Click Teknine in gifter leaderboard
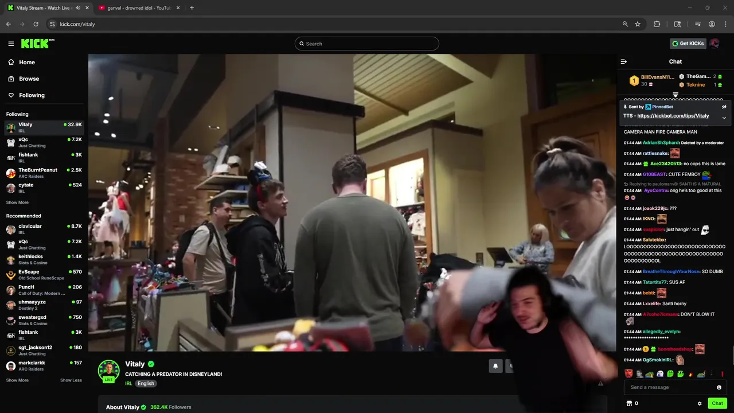The width and height of the screenshot is (734, 413). point(696,85)
